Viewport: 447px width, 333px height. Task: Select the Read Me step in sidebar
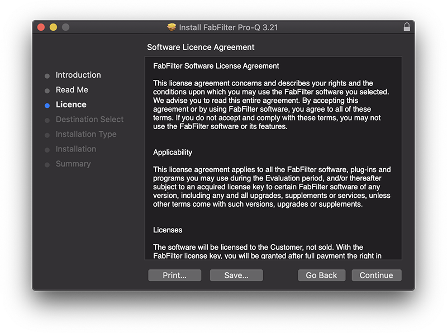coord(72,90)
